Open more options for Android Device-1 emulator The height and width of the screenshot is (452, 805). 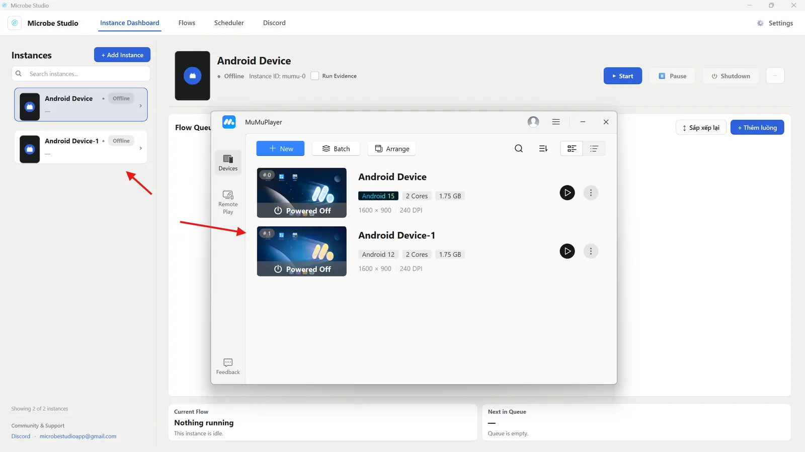[591, 251]
